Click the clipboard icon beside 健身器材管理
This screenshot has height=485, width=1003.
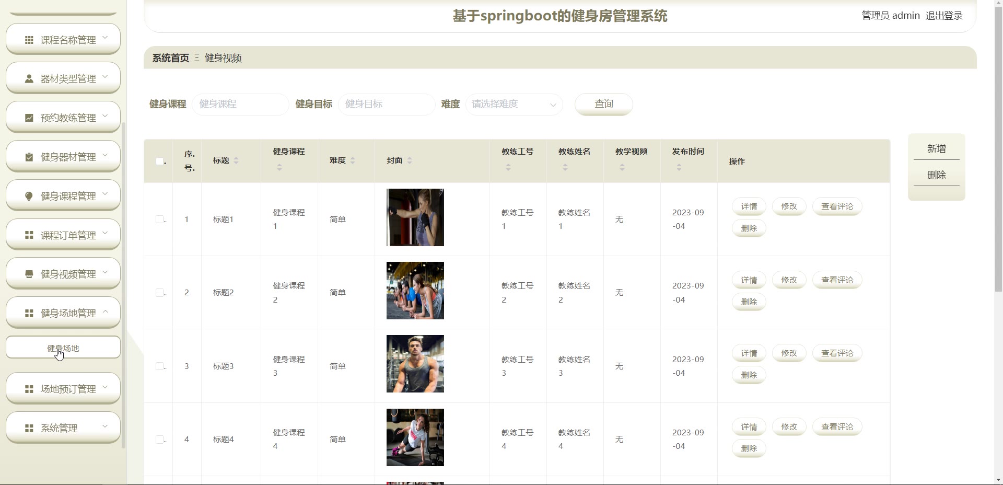click(x=29, y=157)
